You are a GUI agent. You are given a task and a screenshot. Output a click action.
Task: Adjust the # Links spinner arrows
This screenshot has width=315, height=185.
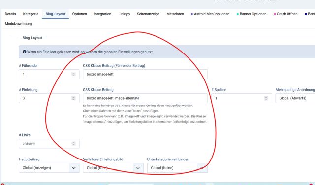[73, 144]
